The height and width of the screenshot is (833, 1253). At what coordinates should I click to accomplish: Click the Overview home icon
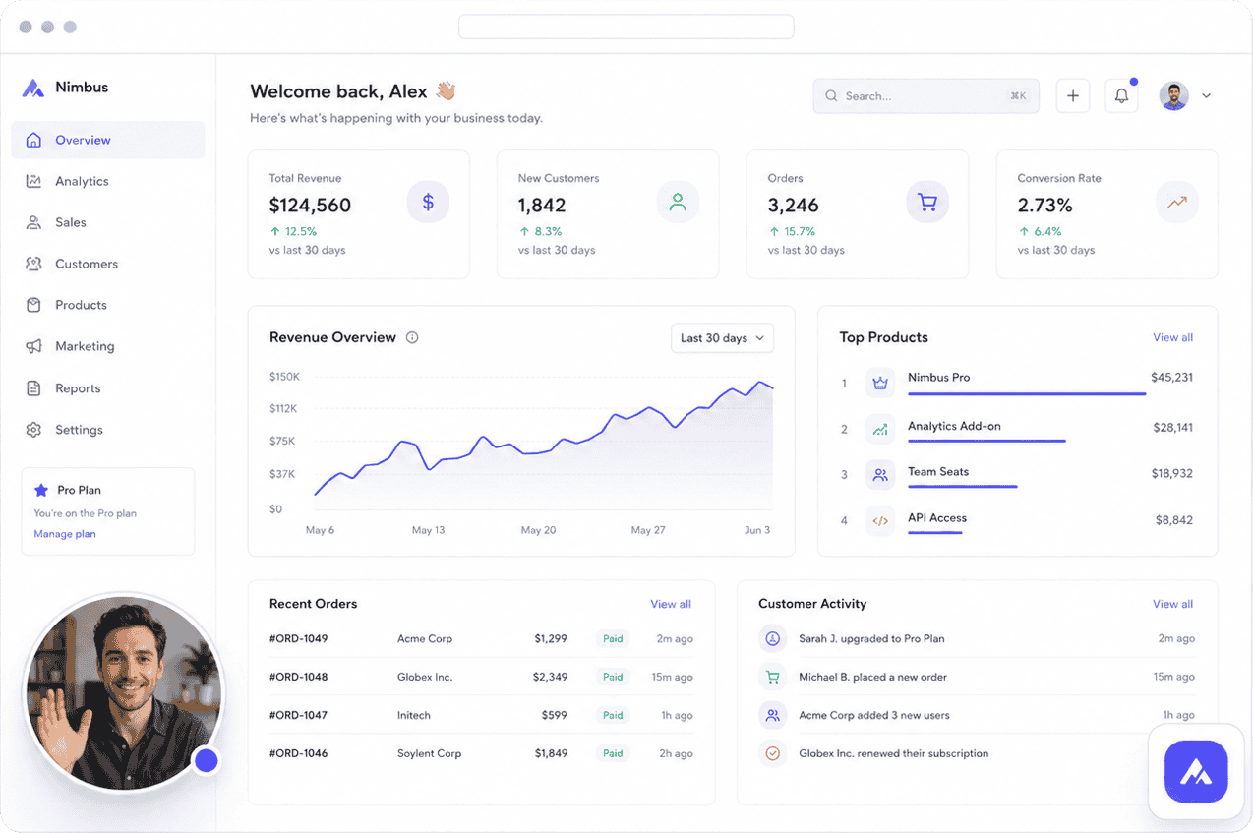(33, 140)
